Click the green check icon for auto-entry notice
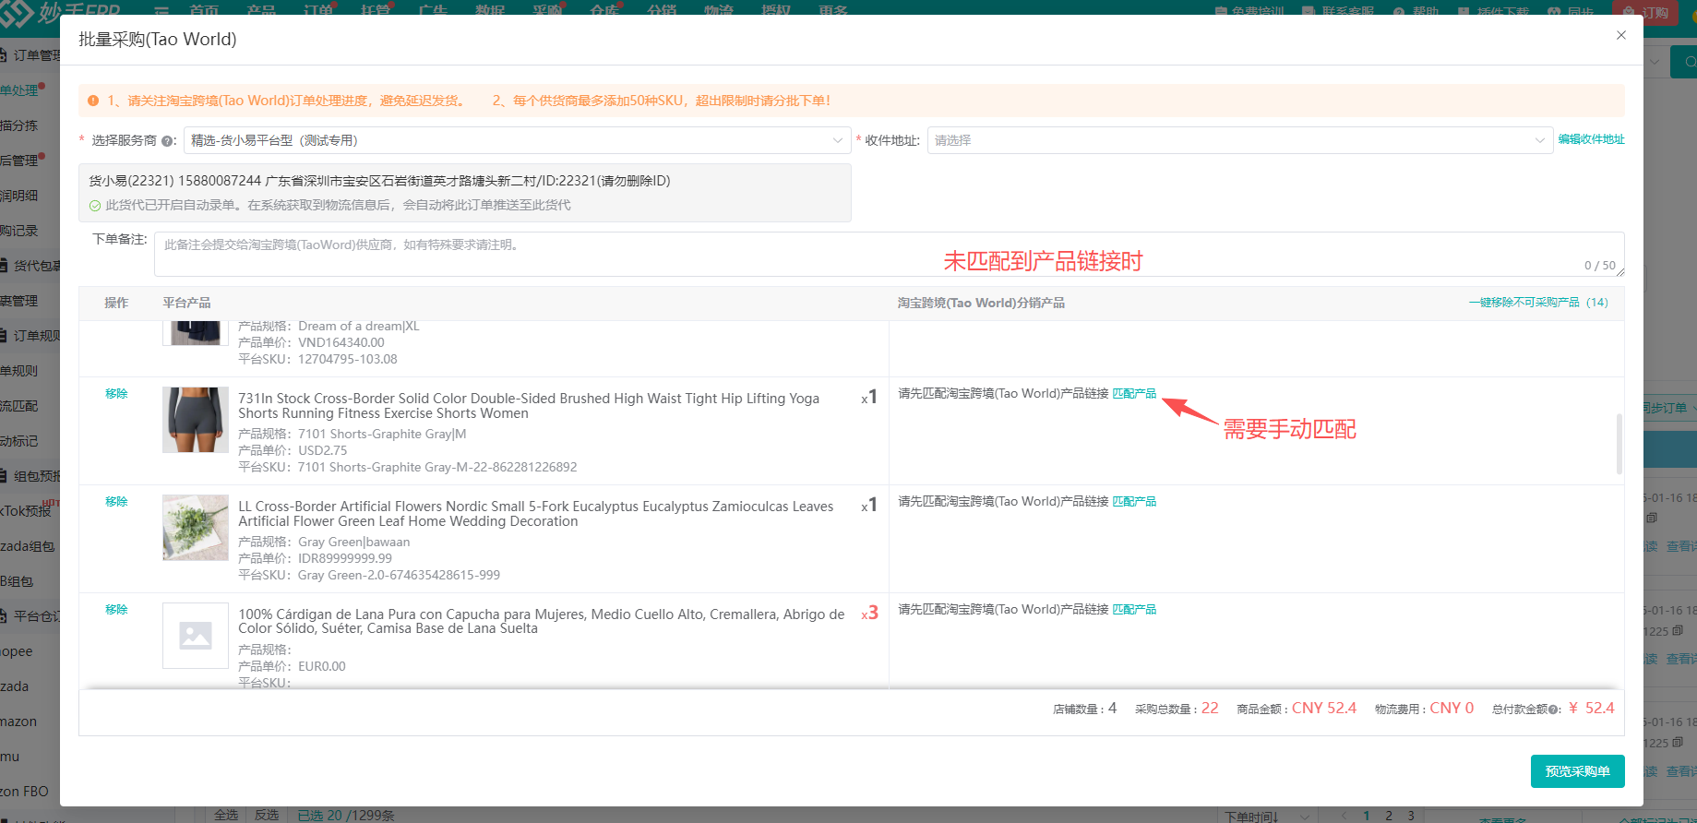1697x823 pixels. (95, 206)
